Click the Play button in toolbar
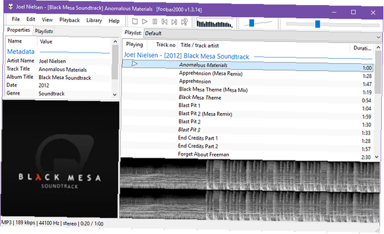The image size is (384, 234). 145,21
